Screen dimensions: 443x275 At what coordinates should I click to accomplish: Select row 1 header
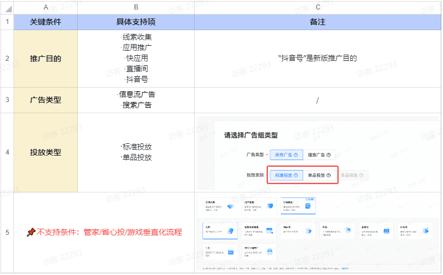[x=7, y=22]
